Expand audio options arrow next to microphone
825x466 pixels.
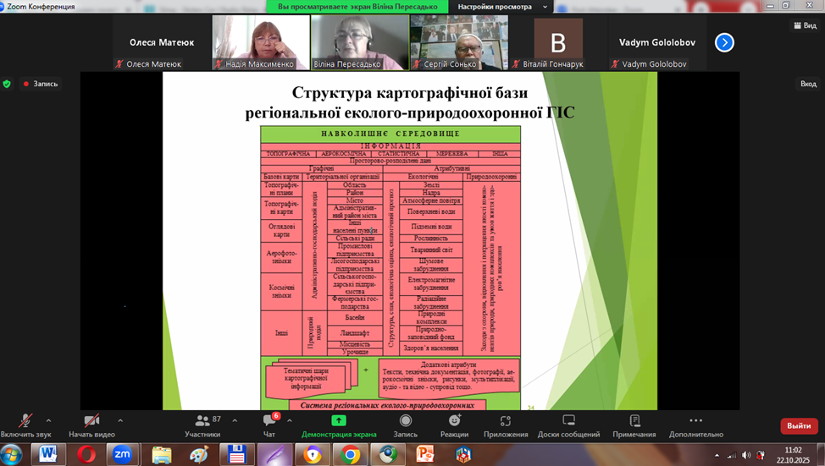pyautogui.click(x=48, y=419)
